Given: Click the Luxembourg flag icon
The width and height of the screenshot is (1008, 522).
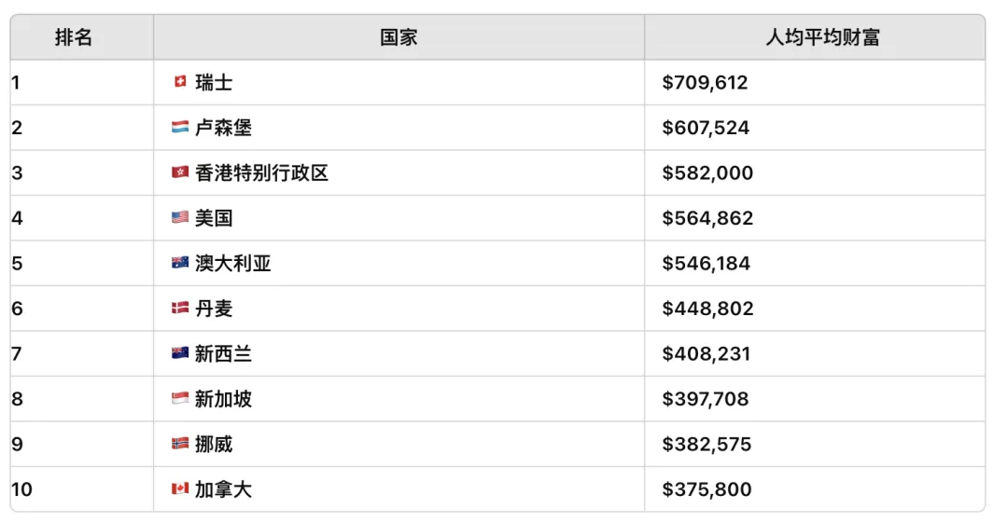Looking at the screenshot, I should coord(180,128).
